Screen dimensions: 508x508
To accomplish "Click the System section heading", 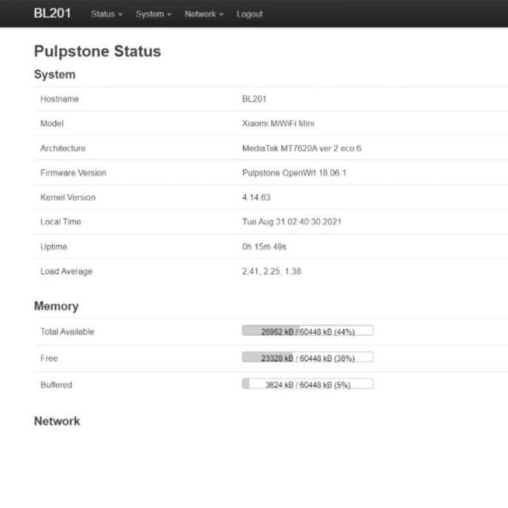I will [55, 75].
